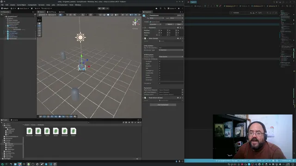Open the Unity cloud services icon
Screen dimensions: 296x166
156,8
